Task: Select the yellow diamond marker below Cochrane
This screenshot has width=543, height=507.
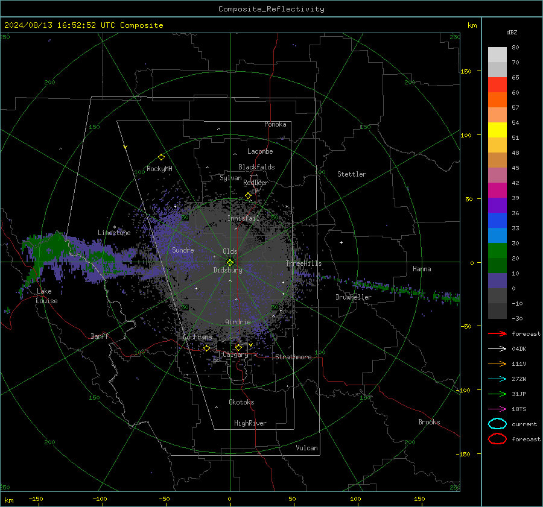Action: (206, 348)
